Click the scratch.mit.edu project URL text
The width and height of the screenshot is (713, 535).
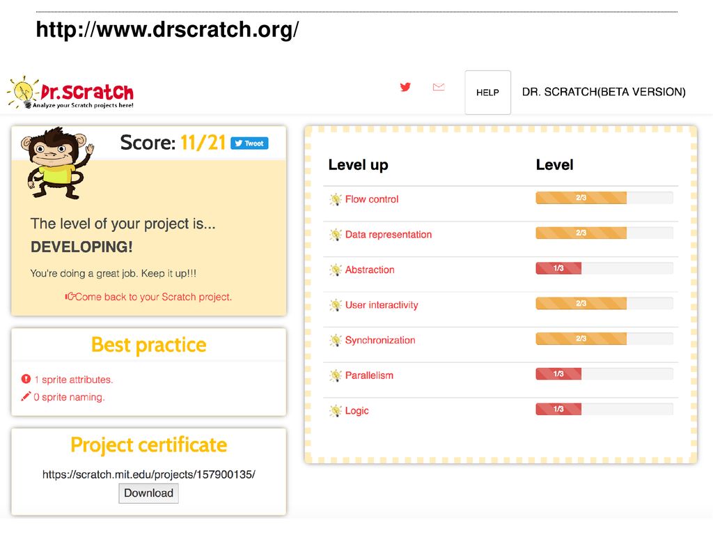pos(149,474)
